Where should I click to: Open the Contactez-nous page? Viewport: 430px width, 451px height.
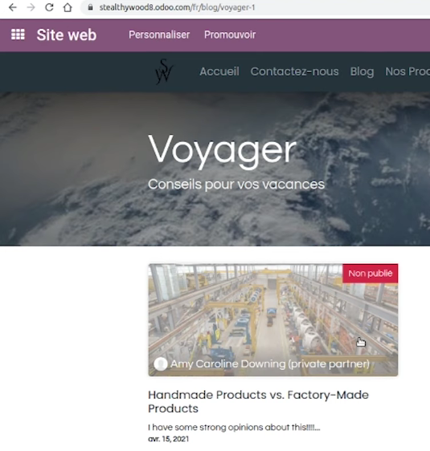click(295, 71)
